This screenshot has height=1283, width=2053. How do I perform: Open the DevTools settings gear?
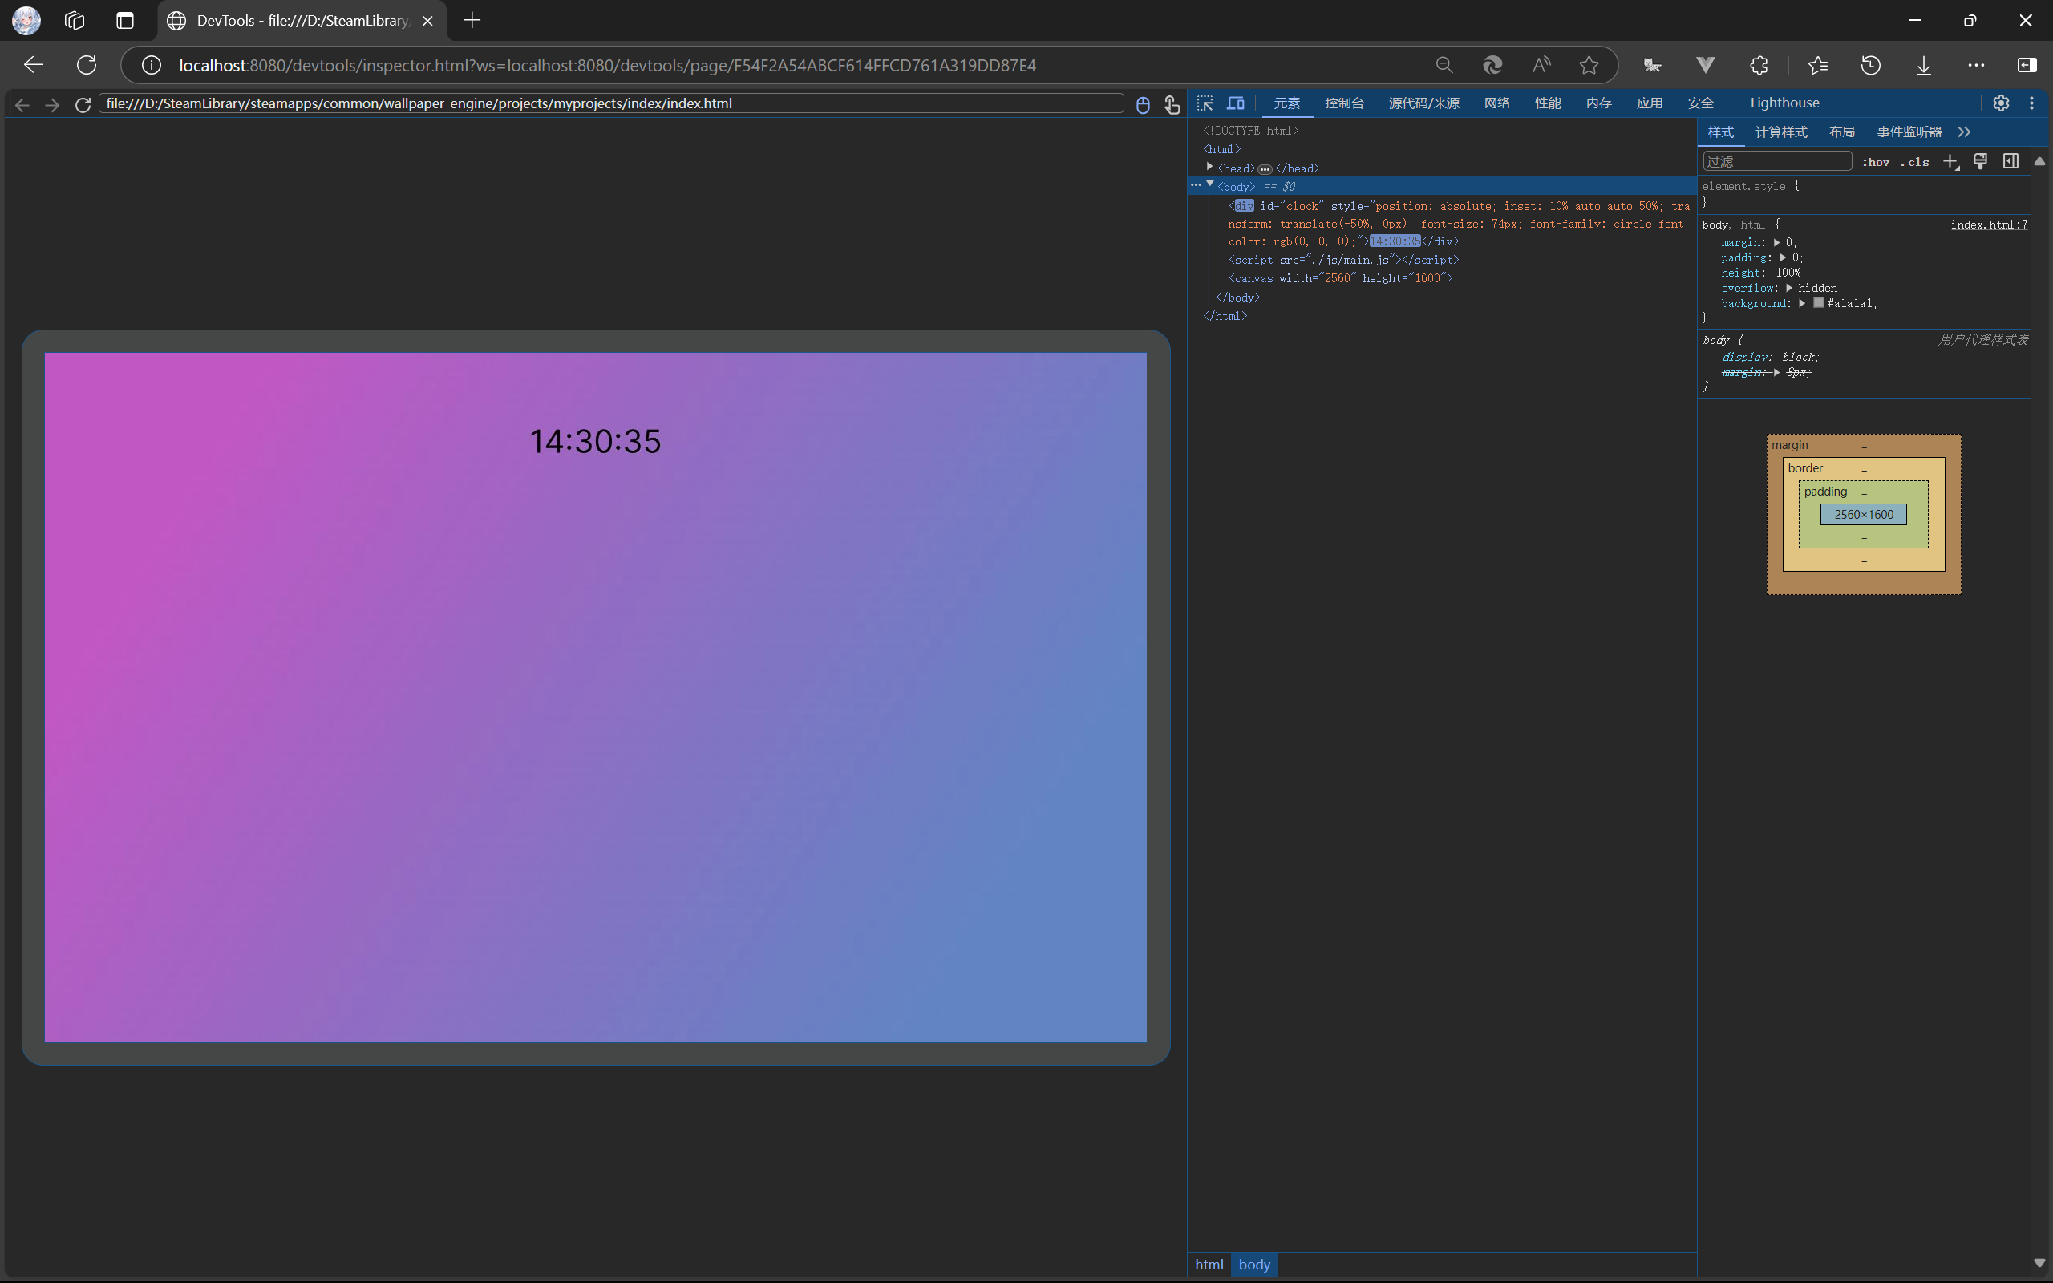coord(2000,103)
